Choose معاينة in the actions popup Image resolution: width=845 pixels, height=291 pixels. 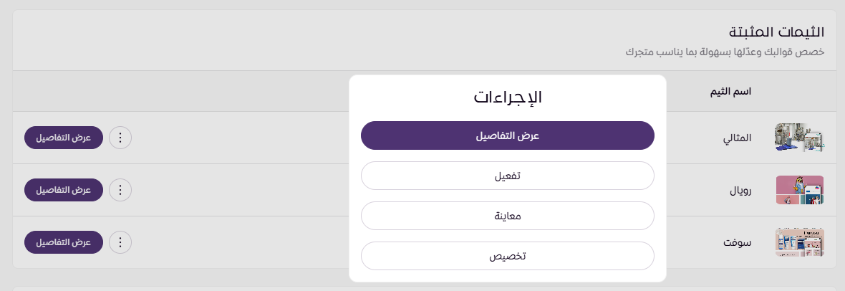pyautogui.click(x=508, y=216)
